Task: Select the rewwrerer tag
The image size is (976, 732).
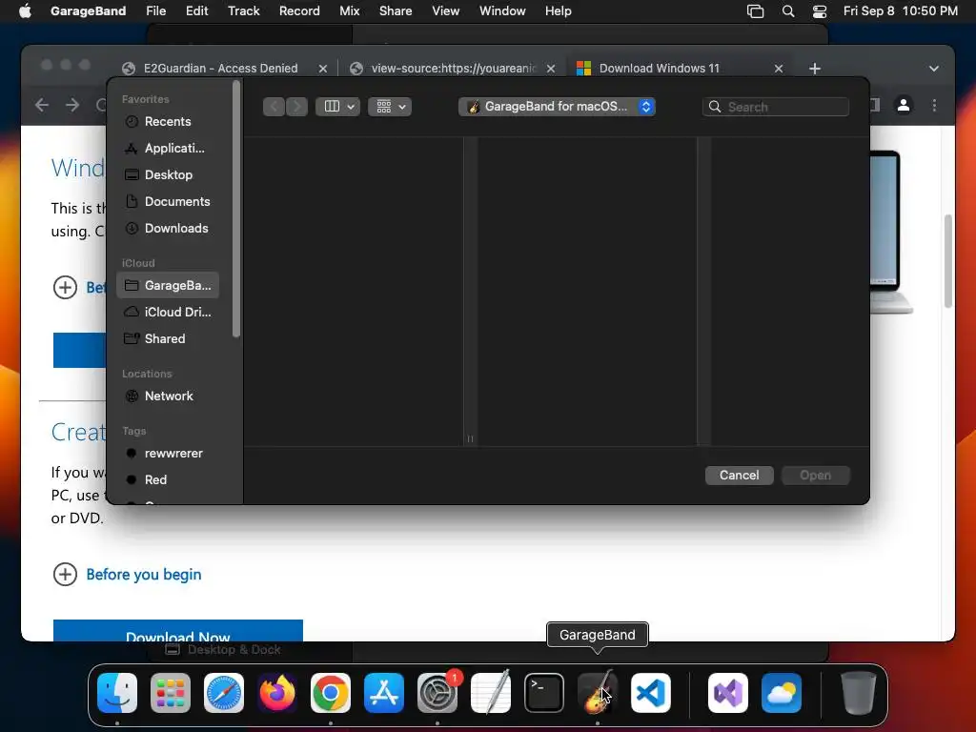Action: click(x=168, y=453)
